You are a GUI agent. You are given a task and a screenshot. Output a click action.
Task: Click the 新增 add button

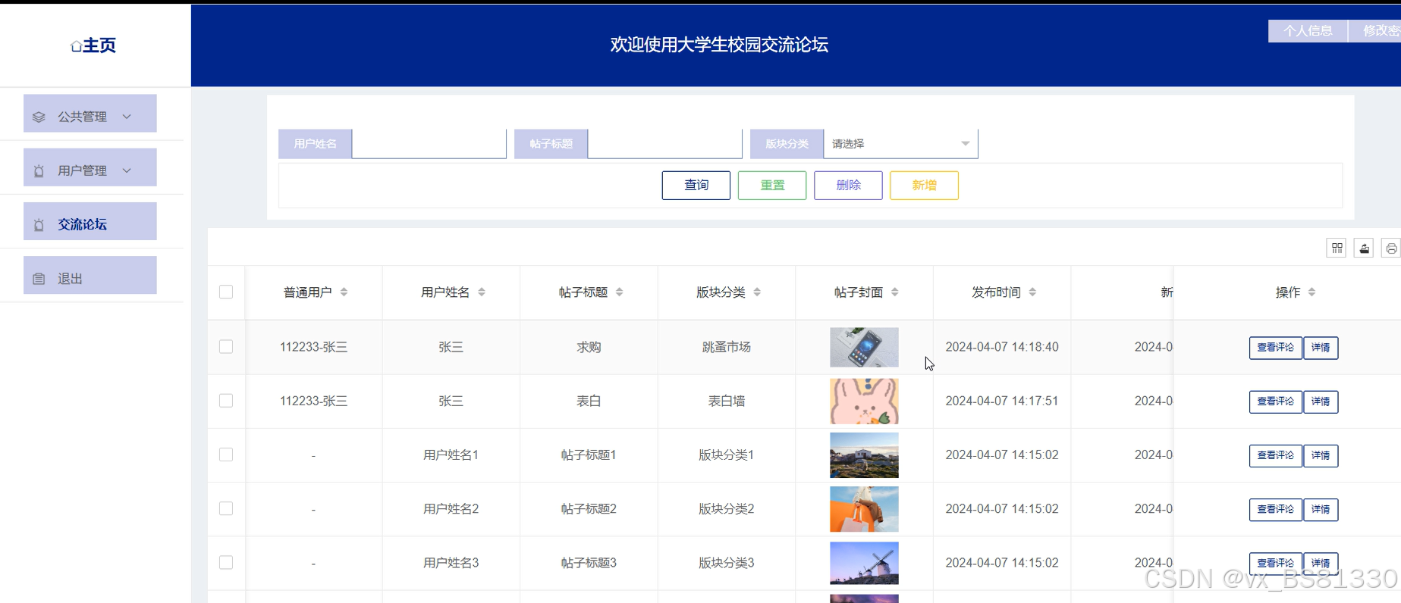point(924,186)
